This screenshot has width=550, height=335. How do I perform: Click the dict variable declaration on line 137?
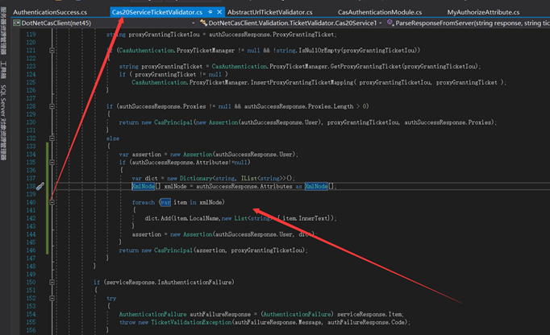151,178
